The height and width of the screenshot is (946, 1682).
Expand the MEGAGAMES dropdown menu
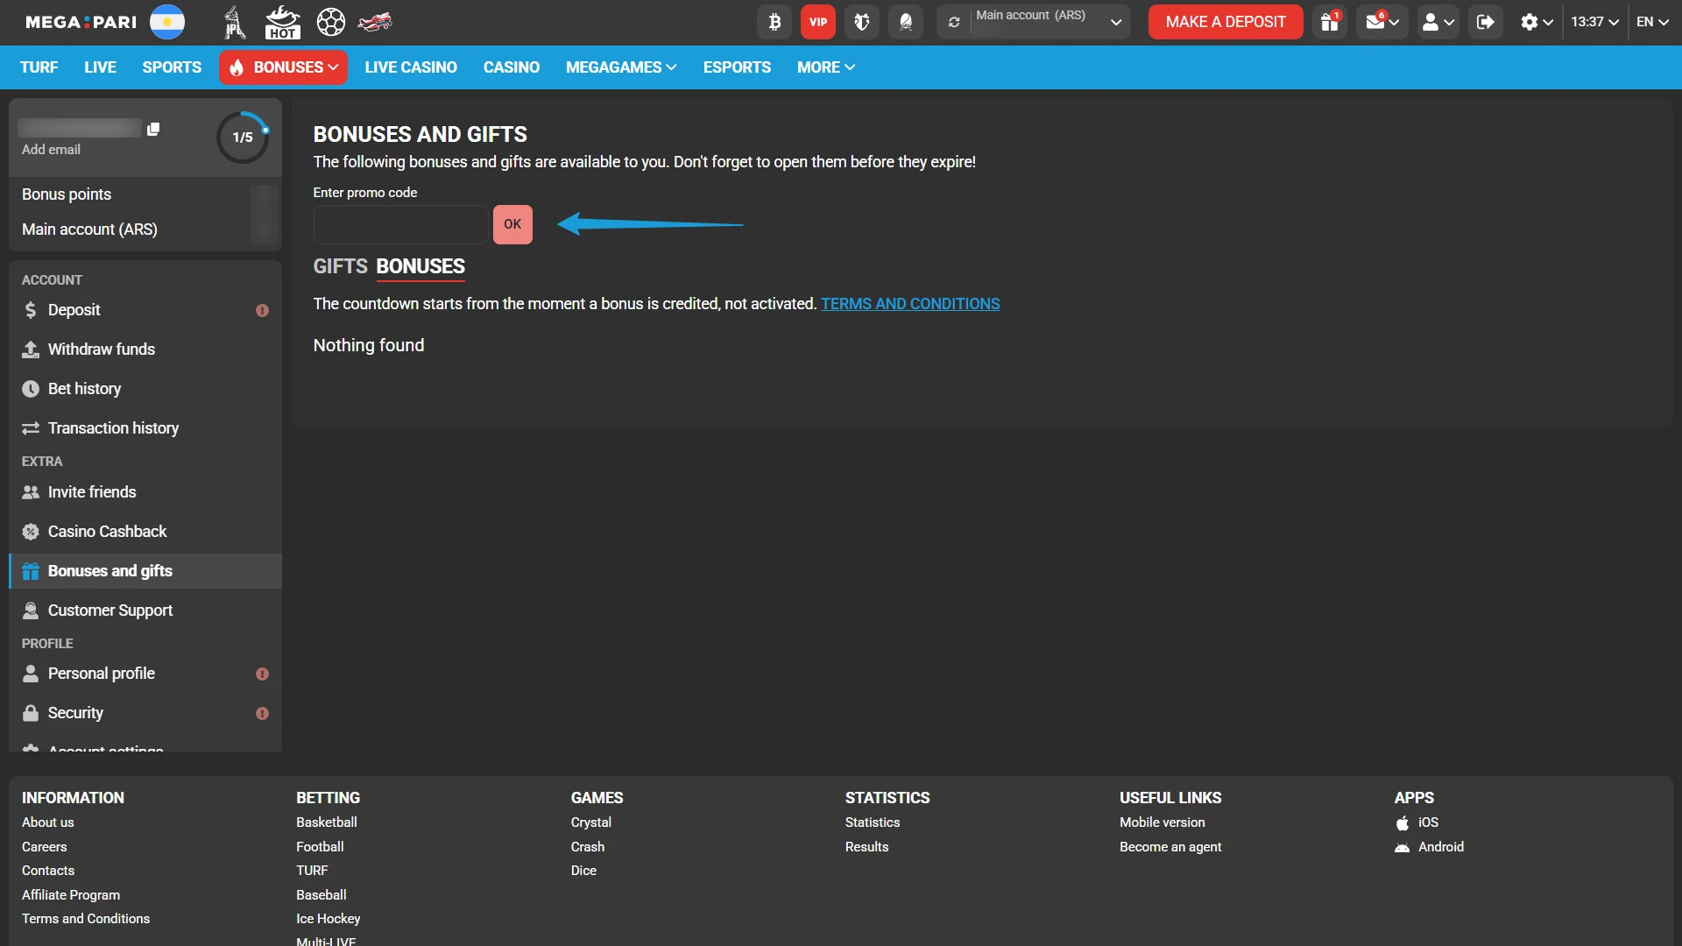coord(621,67)
